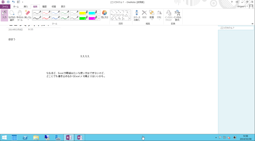Select the 入力 (Type) tool
This screenshot has height=141, width=255.
(x=4, y=15)
